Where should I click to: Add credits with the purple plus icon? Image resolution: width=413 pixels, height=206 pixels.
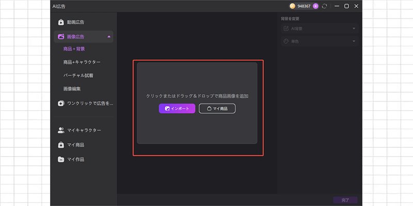tap(315, 6)
